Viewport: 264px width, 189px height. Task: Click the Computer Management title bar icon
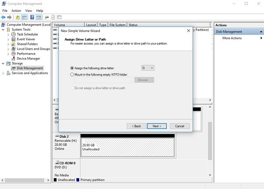tap(4, 3)
